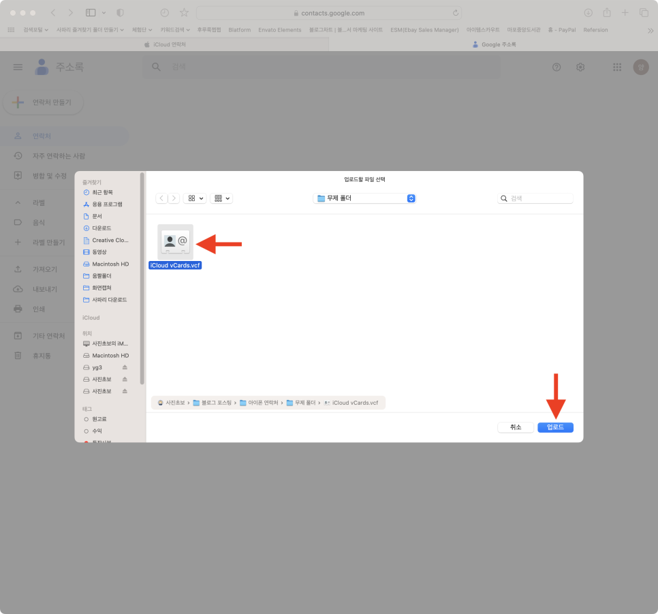
Task: Open 휴지통 trash in Contacts sidebar
Action: 42,356
